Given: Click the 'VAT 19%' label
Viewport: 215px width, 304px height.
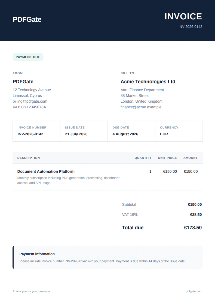Looking at the screenshot, I should click(x=130, y=214).
